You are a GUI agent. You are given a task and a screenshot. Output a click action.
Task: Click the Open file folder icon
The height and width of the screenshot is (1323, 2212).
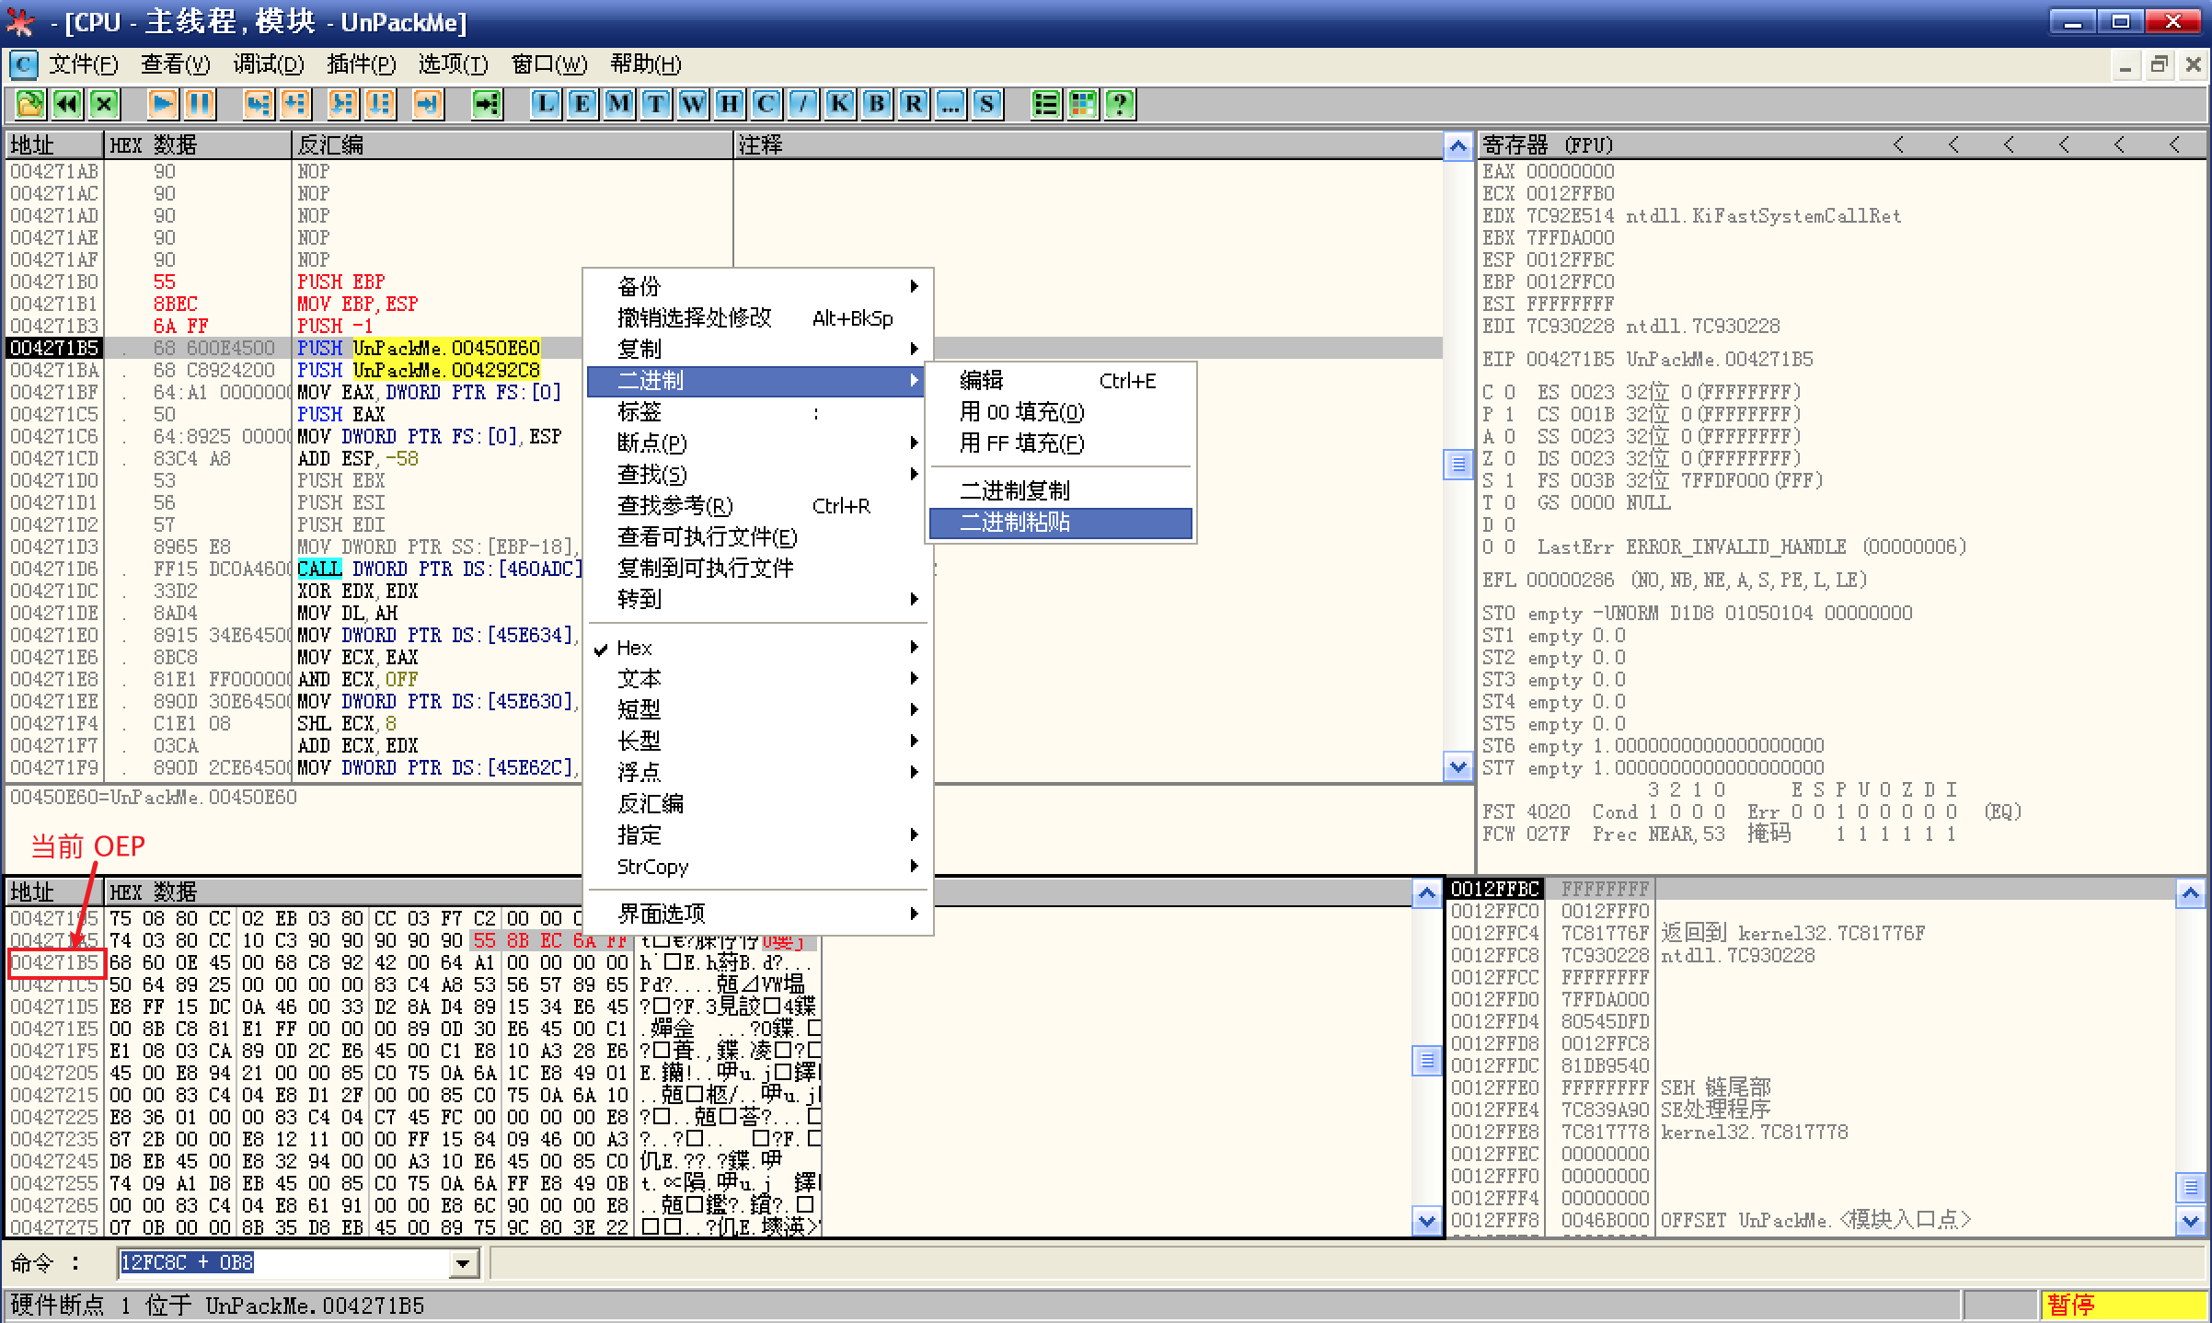29,104
